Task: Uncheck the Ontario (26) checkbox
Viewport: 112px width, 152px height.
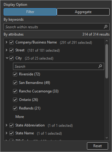Action: [15, 100]
